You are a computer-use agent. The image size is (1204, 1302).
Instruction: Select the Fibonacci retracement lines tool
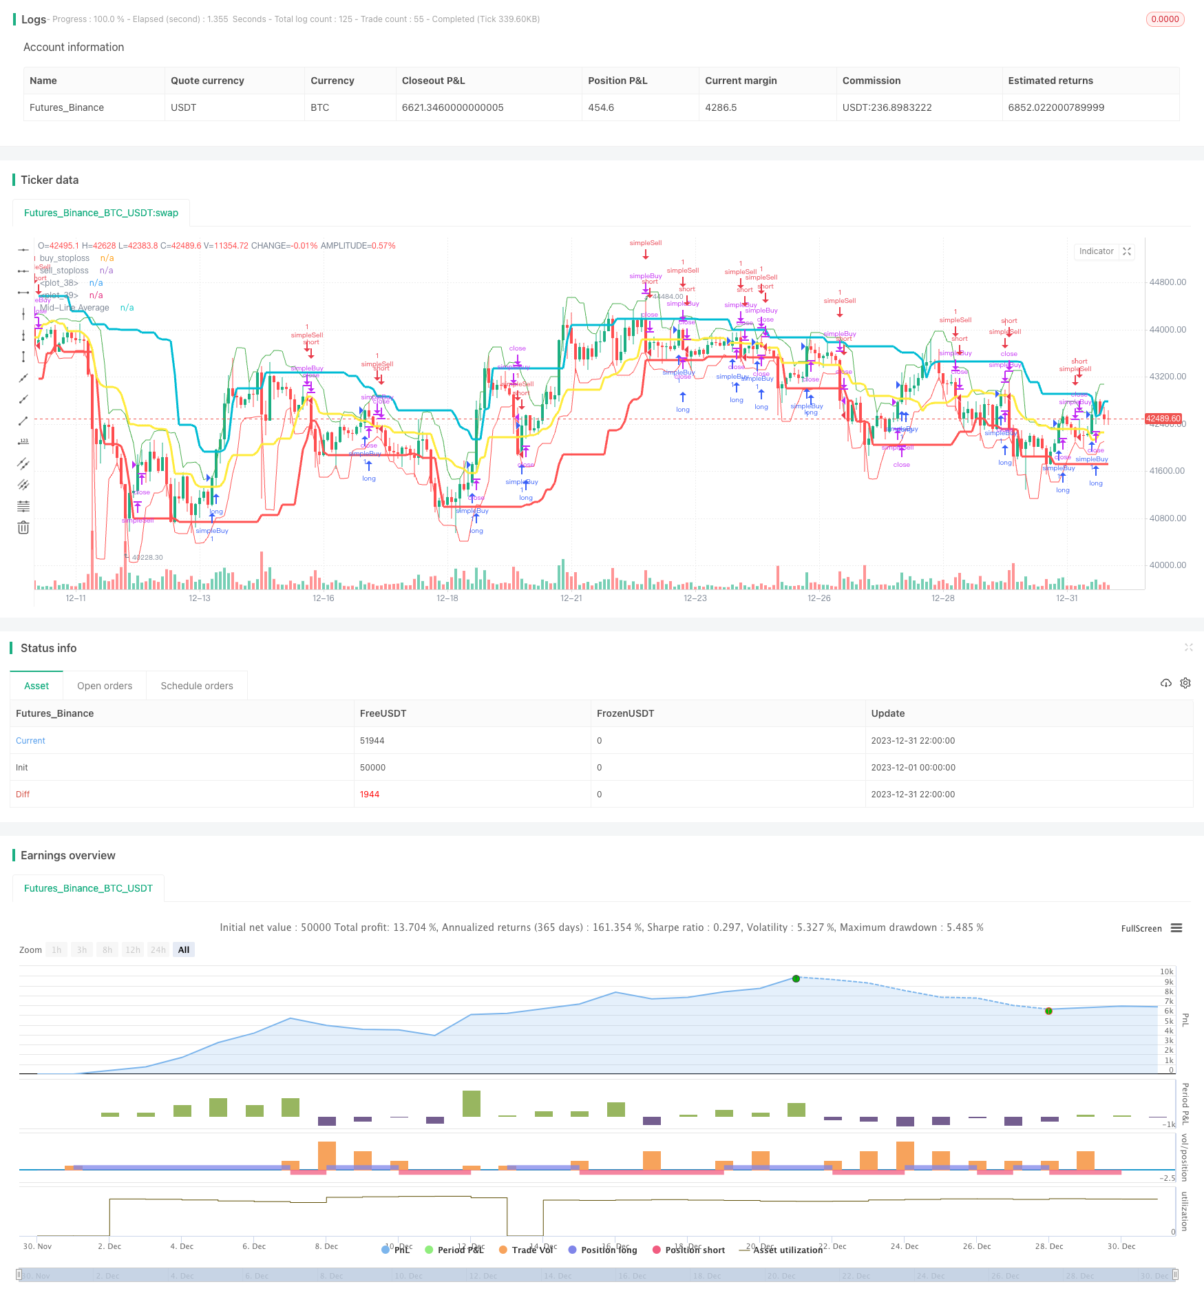click(x=23, y=507)
